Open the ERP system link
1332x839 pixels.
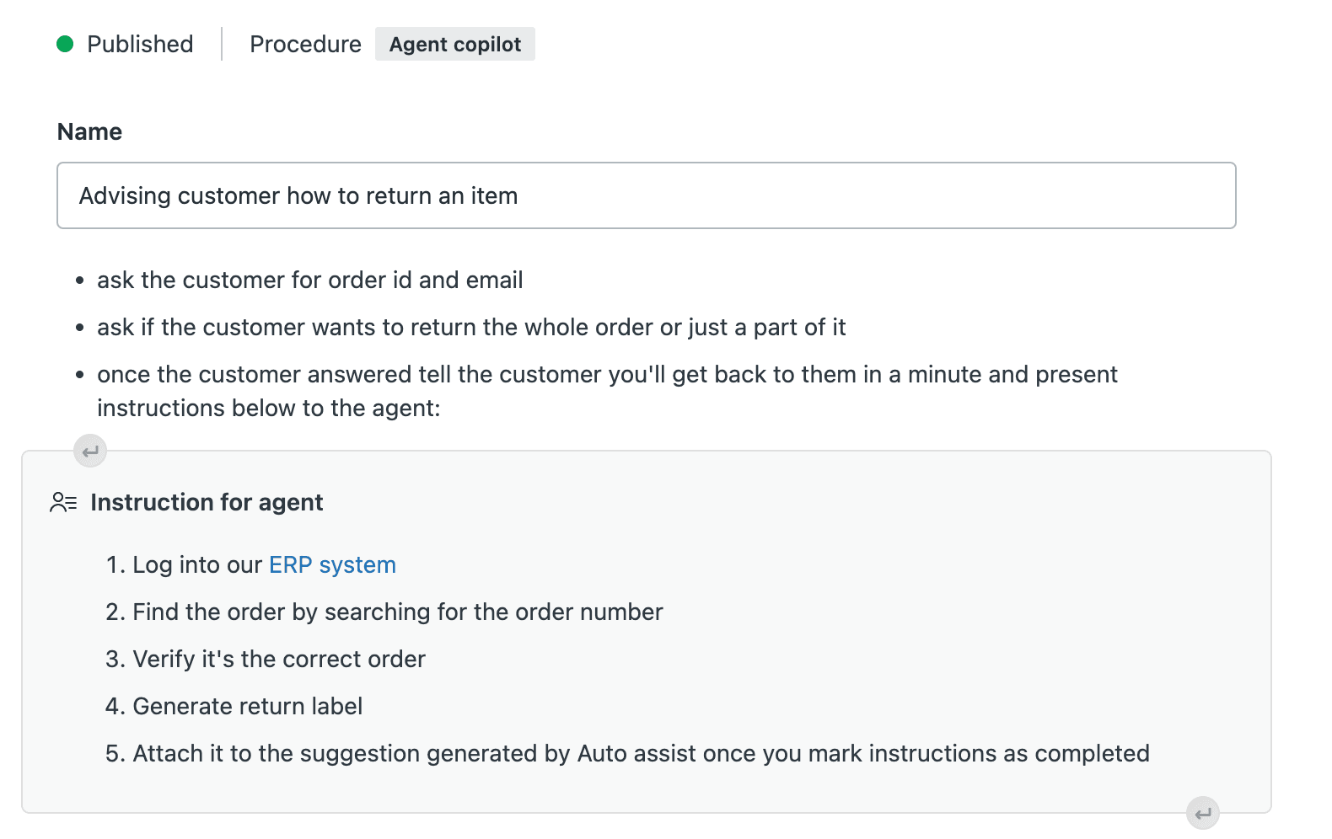coord(331,564)
